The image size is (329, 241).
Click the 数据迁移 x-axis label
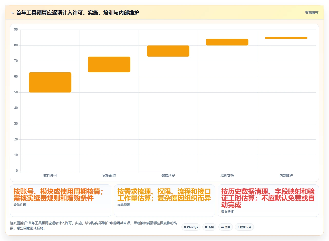(168, 175)
